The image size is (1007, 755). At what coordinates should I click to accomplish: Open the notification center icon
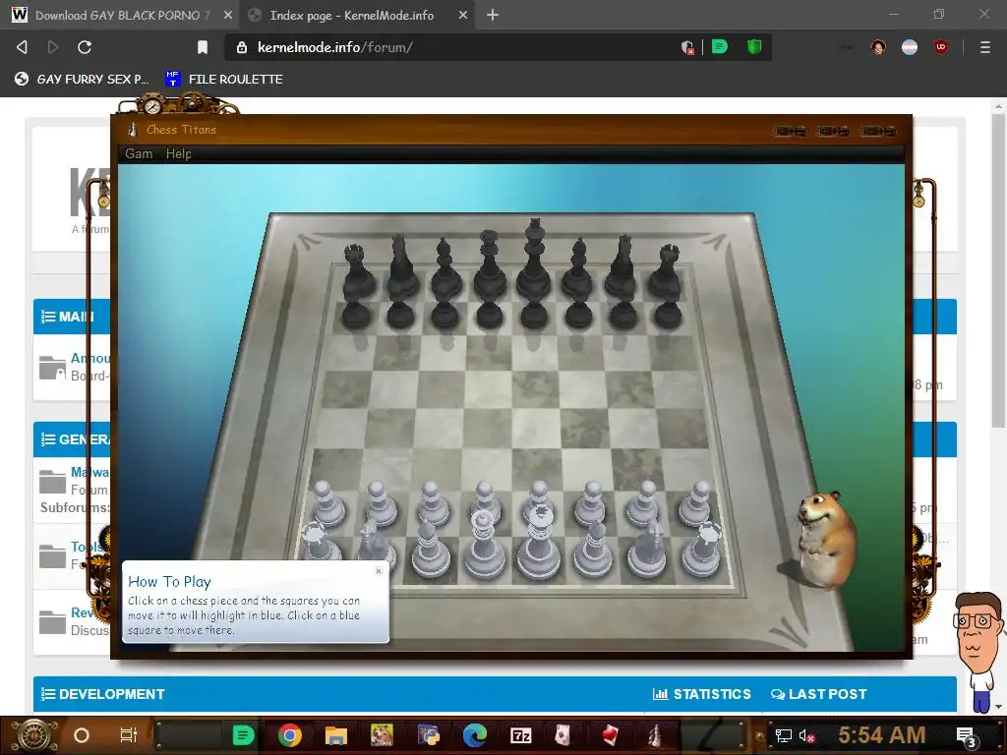tap(966, 737)
